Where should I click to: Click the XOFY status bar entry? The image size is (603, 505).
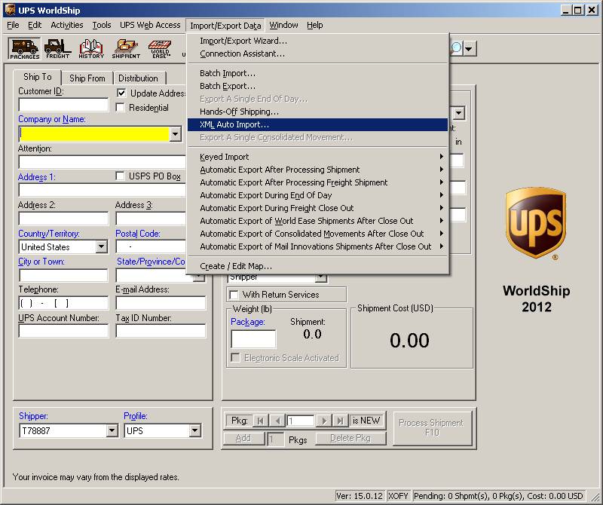pos(398,496)
